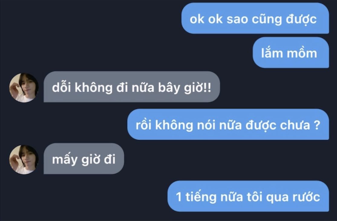Click the last blue sent message at bottom

(x=248, y=196)
